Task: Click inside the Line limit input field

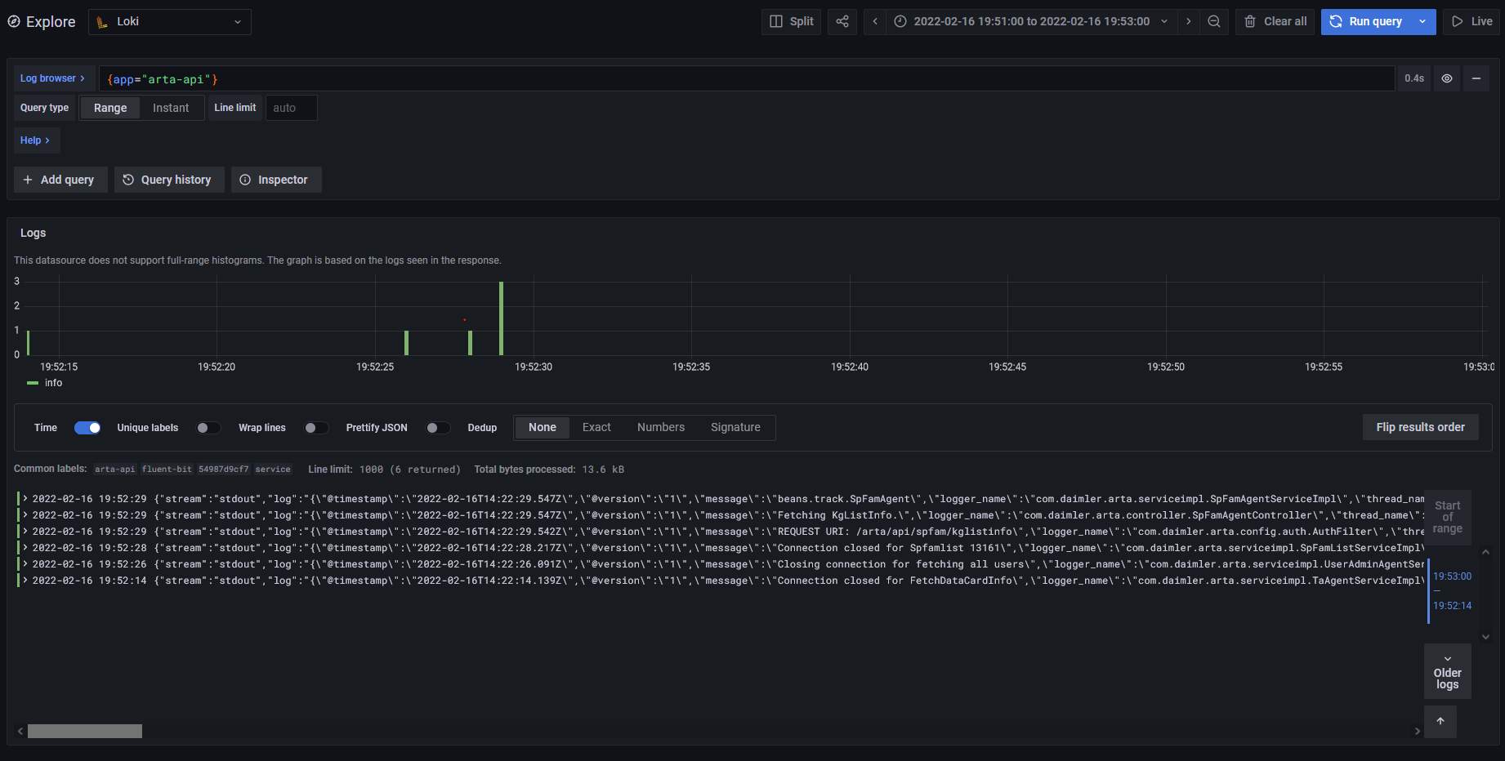Action: [x=291, y=107]
